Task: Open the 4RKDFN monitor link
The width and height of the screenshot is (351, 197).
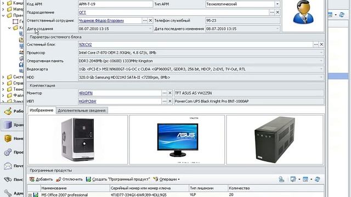Action: point(86,93)
